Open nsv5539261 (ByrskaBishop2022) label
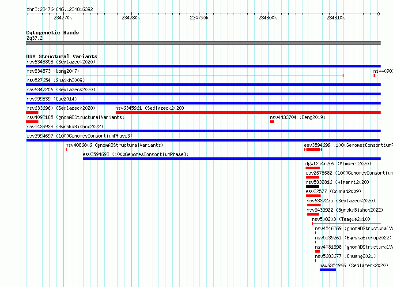 353,238
